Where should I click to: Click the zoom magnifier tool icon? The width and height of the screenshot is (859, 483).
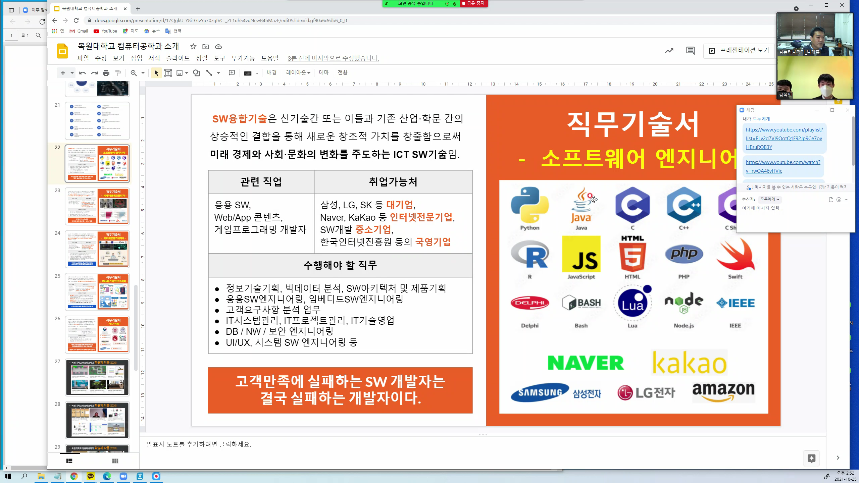(134, 73)
